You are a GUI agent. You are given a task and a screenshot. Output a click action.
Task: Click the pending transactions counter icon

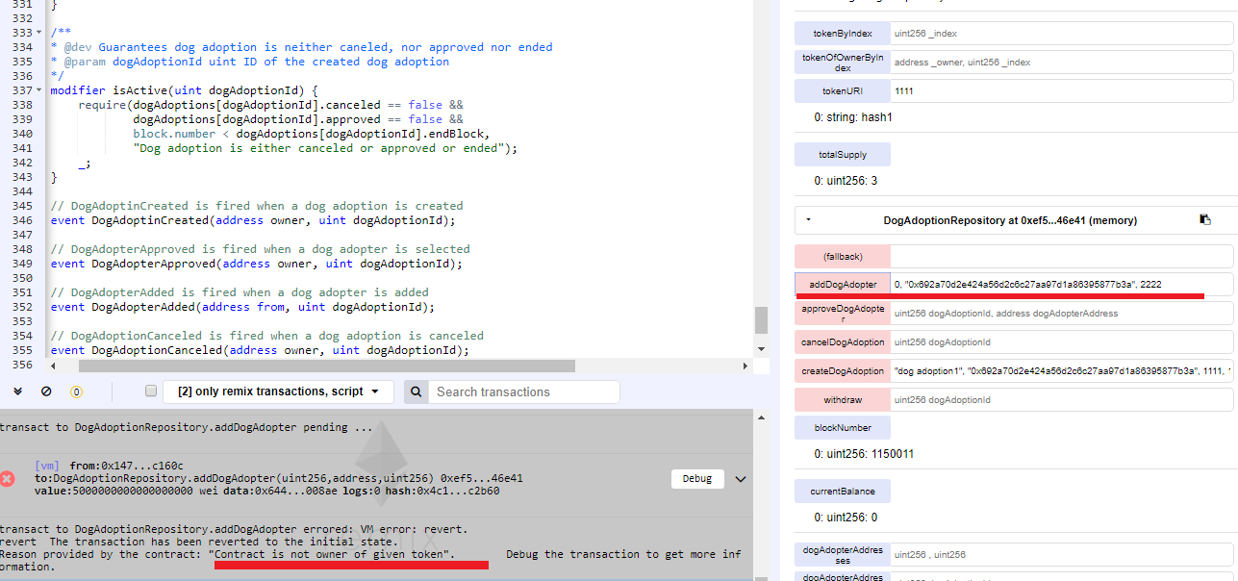click(77, 392)
